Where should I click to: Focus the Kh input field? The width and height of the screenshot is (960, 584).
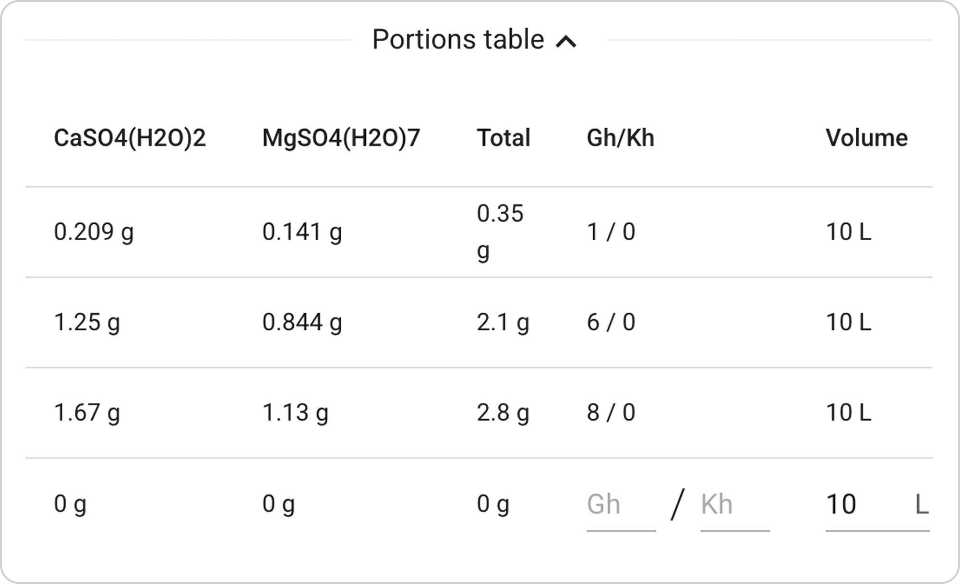pyautogui.click(x=734, y=505)
